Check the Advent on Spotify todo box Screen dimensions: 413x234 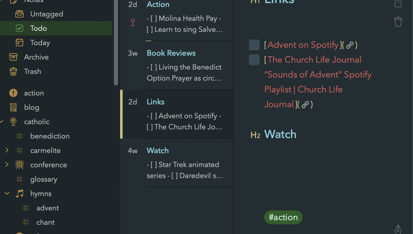pyautogui.click(x=254, y=45)
